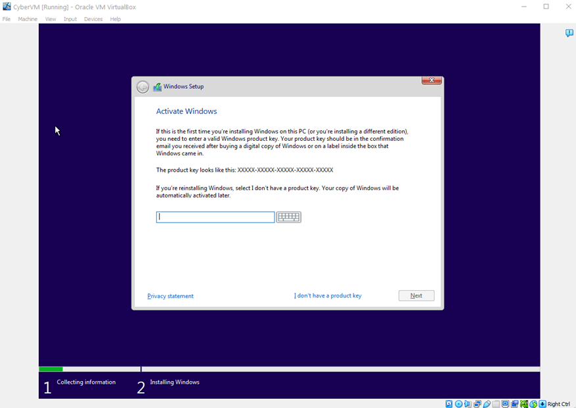
Task: Select "I don't have a product key"
Action: point(328,296)
